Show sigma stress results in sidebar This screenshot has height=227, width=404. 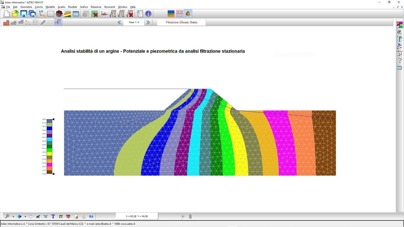400,32
